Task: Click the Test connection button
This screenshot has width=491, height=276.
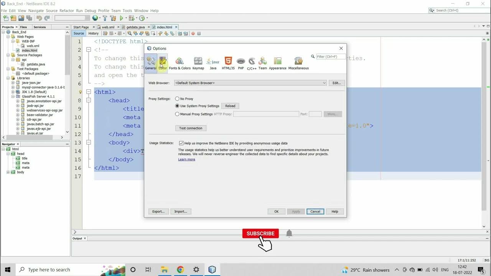Action: click(x=191, y=128)
